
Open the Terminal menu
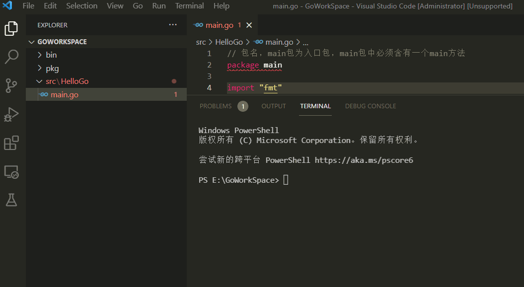coord(189,5)
